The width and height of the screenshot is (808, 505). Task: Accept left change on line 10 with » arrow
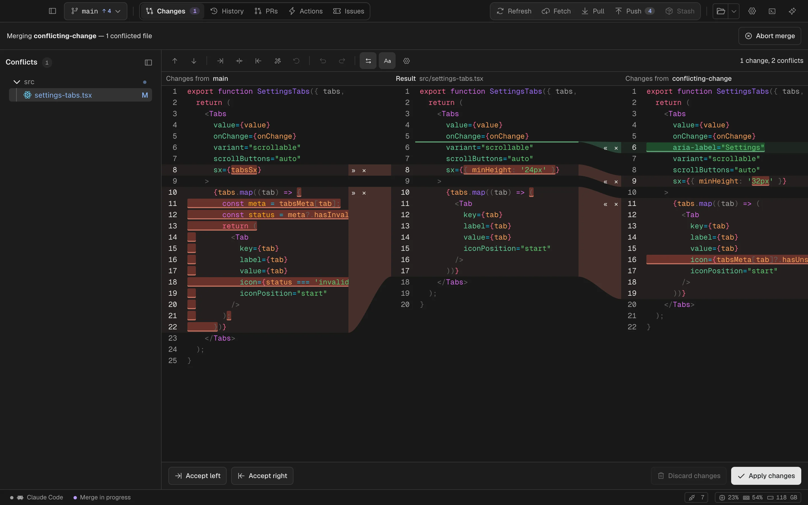click(353, 193)
